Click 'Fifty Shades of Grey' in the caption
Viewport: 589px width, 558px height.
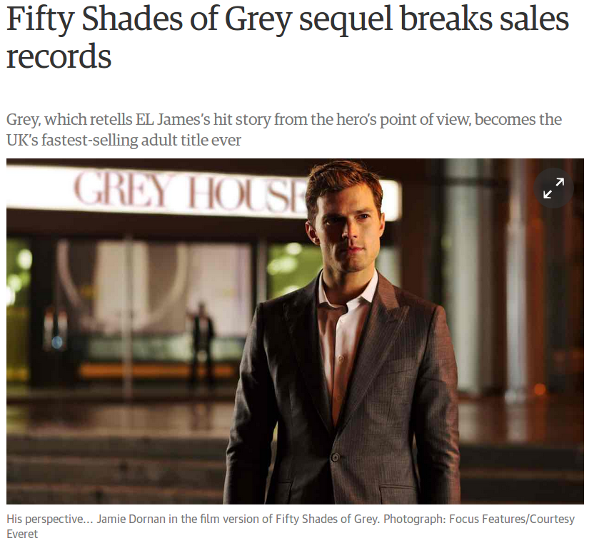pos(326,519)
